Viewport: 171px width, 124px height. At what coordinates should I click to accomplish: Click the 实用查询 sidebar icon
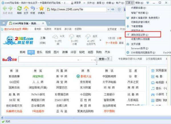(153, 71)
